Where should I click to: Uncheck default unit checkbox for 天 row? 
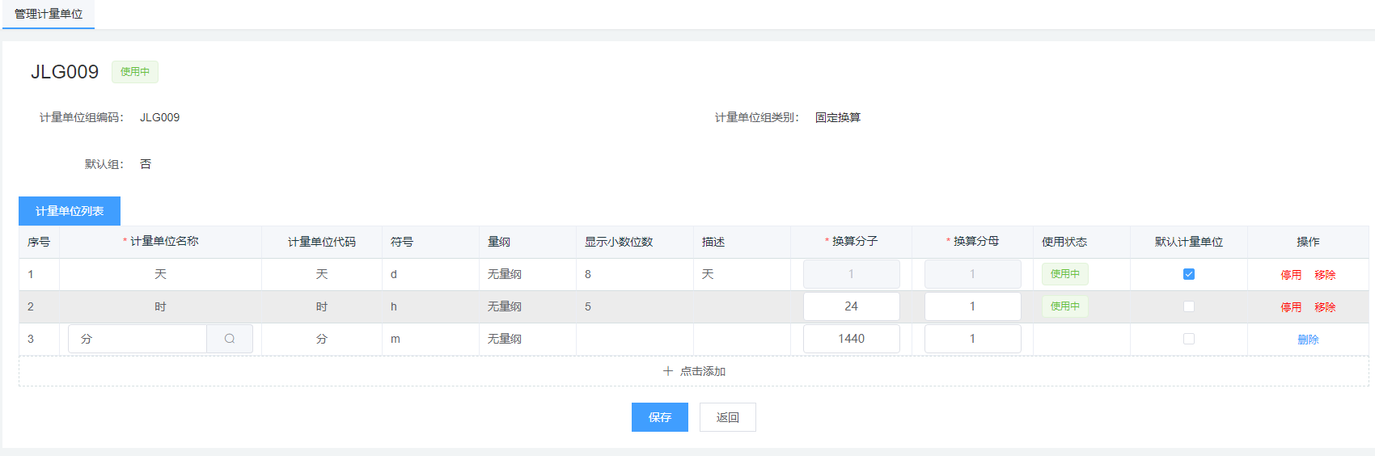click(x=1188, y=274)
